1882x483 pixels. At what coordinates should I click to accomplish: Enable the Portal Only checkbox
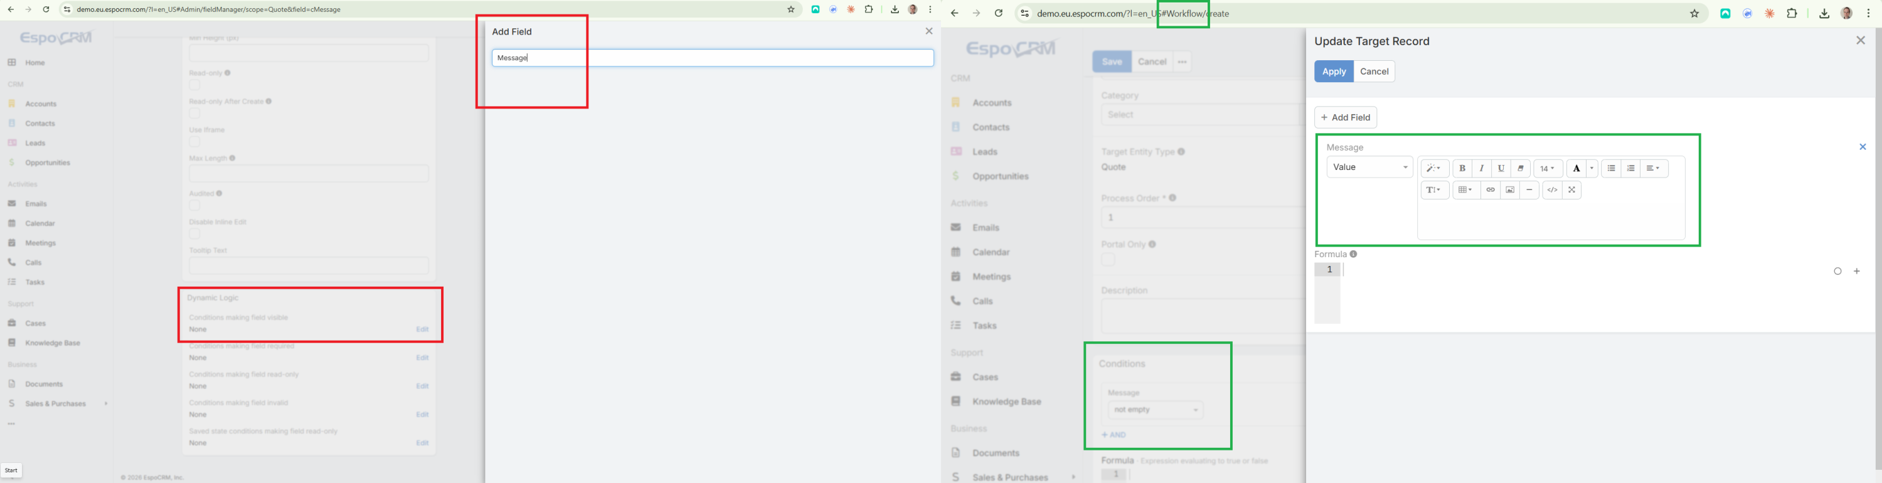coord(1108,260)
